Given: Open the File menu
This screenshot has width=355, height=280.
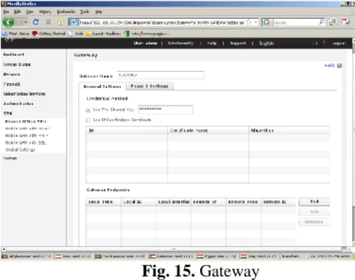Looking at the screenshot, I should click(6, 12).
